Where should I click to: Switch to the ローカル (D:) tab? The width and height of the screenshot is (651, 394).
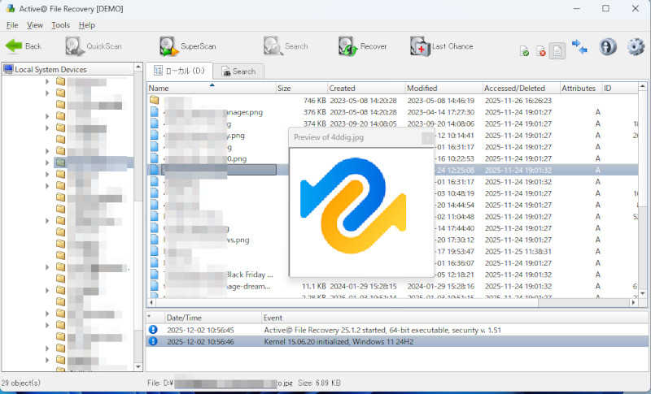click(x=179, y=71)
